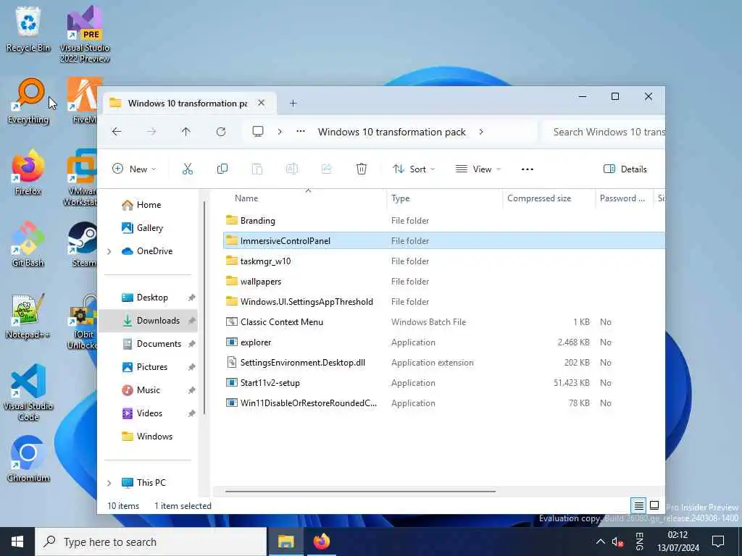Open Recycle Bin desktop icon

point(28,29)
